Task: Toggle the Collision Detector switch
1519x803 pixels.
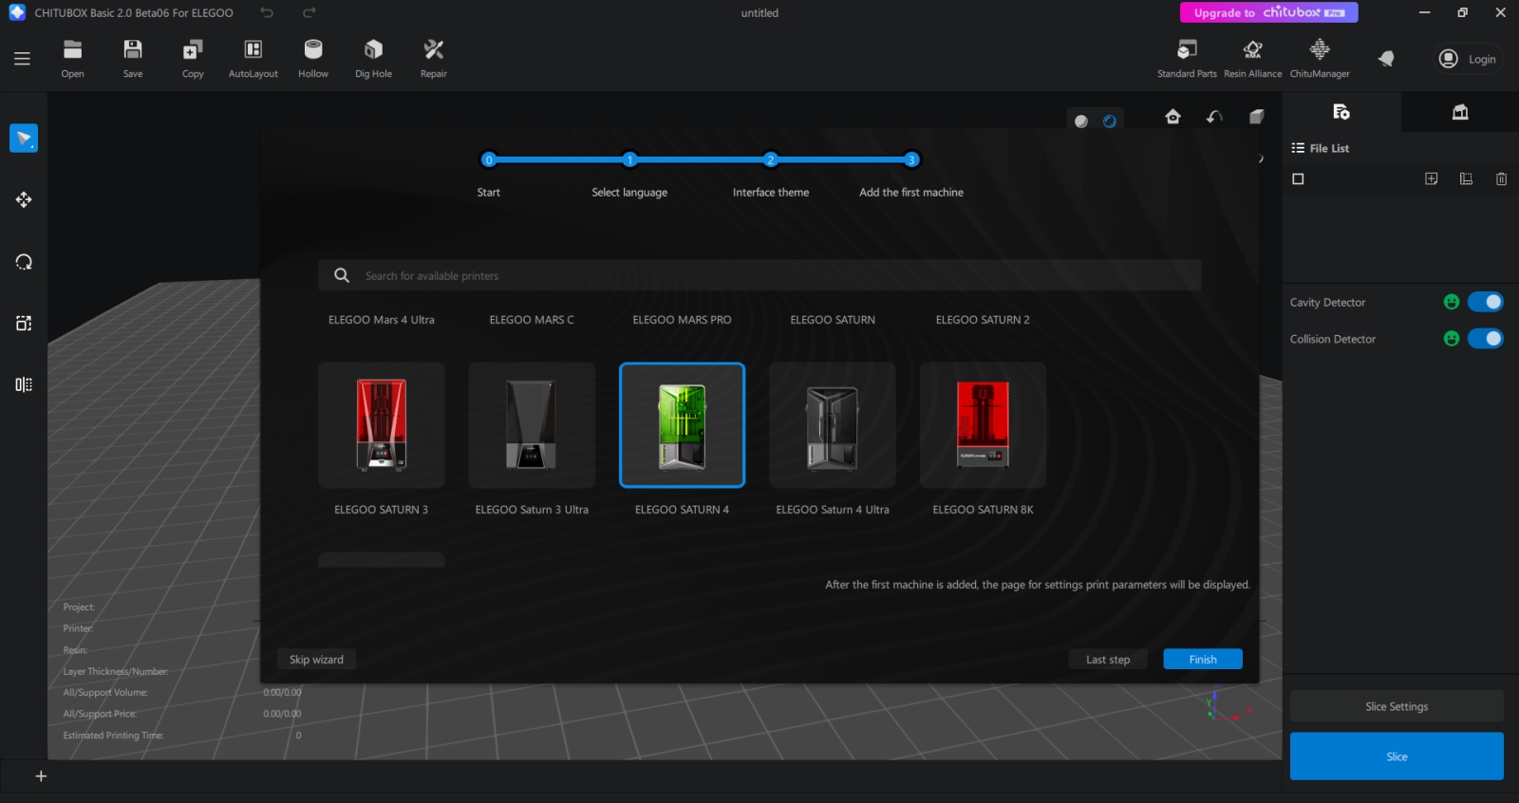Action: click(x=1486, y=338)
